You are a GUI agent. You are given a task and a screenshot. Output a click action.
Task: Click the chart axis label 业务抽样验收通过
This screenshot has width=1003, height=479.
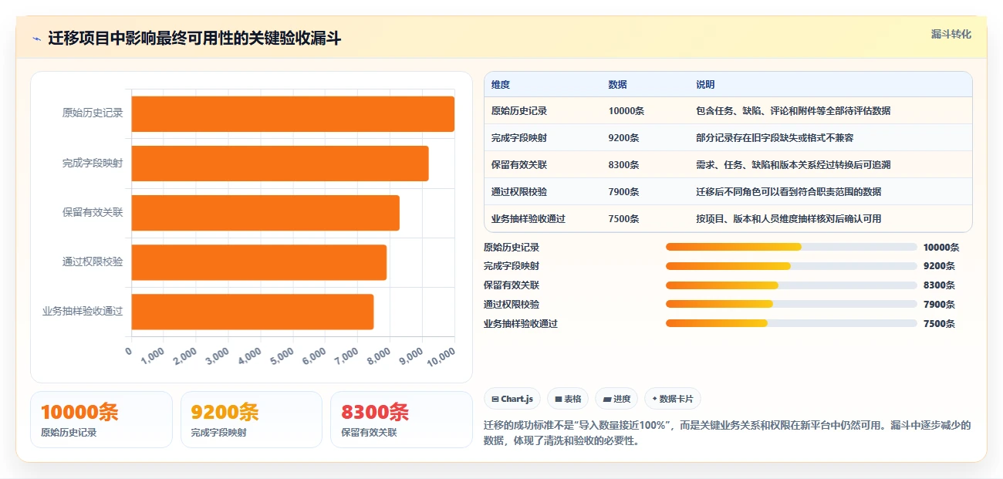coord(83,312)
